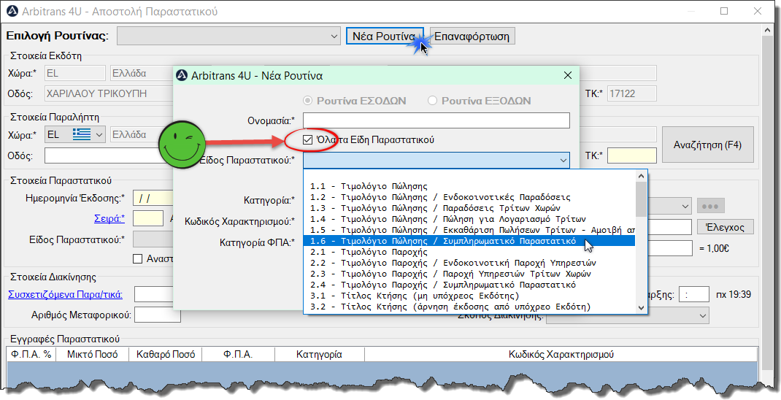The height and width of the screenshot is (400, 781).
Task: Click the Νέα Ρουτίνα button
Action: (385, 36)
